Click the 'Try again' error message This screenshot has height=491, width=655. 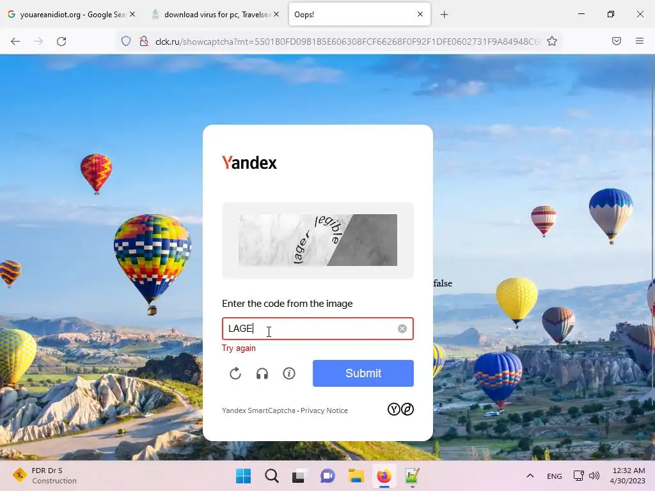tap(239, 348)
